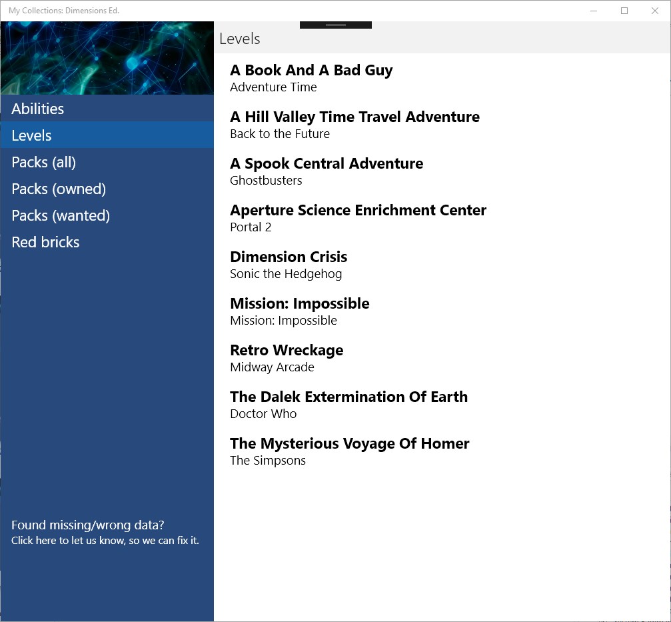Open Red bricks section
Viewport: 671px width, 622px height.
tap(107, 242)
